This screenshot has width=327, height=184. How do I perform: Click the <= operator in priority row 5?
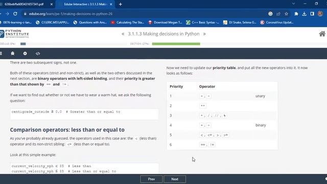pos(209,135)
